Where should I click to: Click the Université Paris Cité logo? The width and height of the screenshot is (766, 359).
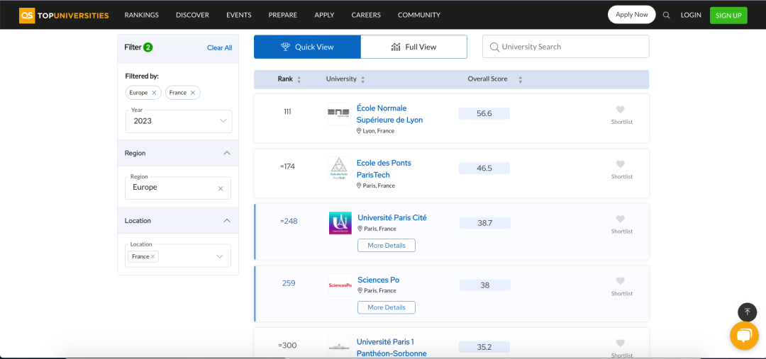(x=340, y=223)
